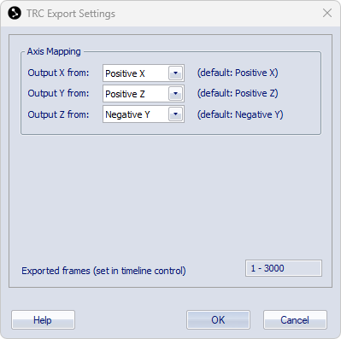Click the Help button
The width and height of the screenshot is (341, 339).
(x=43, y=320)
